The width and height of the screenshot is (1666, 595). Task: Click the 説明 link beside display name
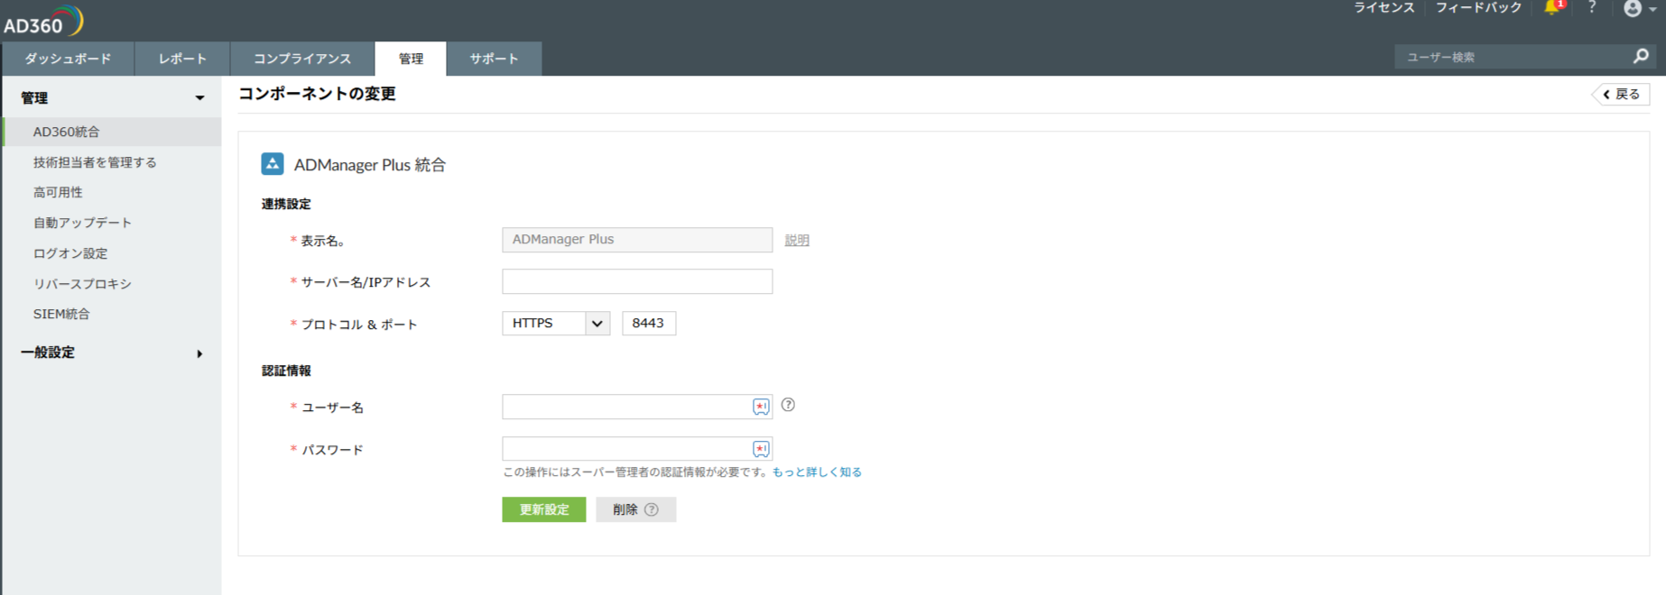(797, 240)
